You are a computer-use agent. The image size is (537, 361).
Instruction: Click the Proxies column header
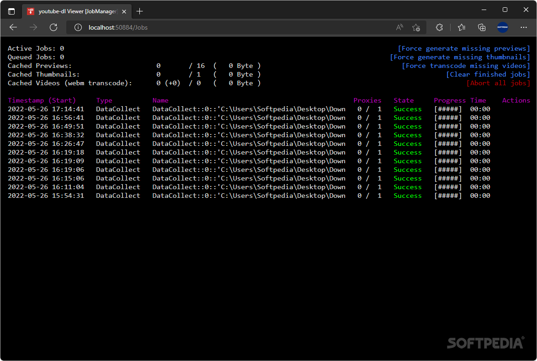(x=367, y=100)
